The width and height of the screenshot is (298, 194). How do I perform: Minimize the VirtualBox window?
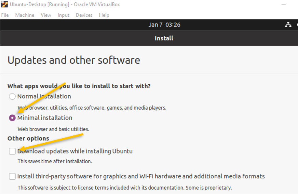pos(284,4)
